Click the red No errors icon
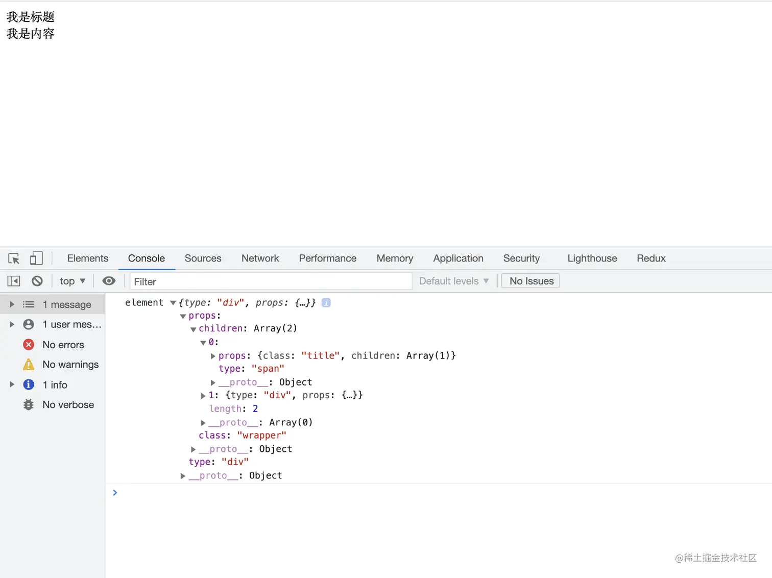This screenshot has width=772, height=578. coord(29,345)
